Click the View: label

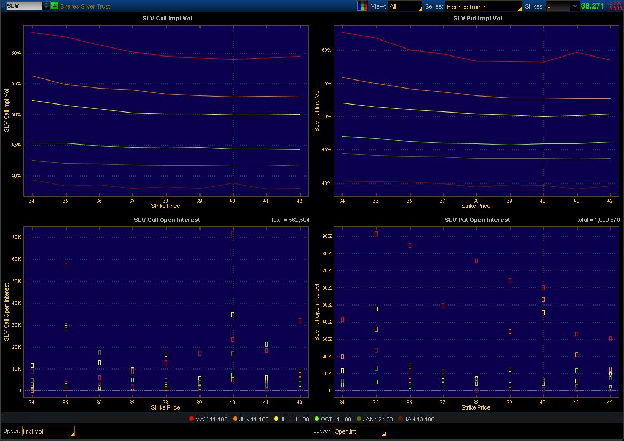click(378, 6)
